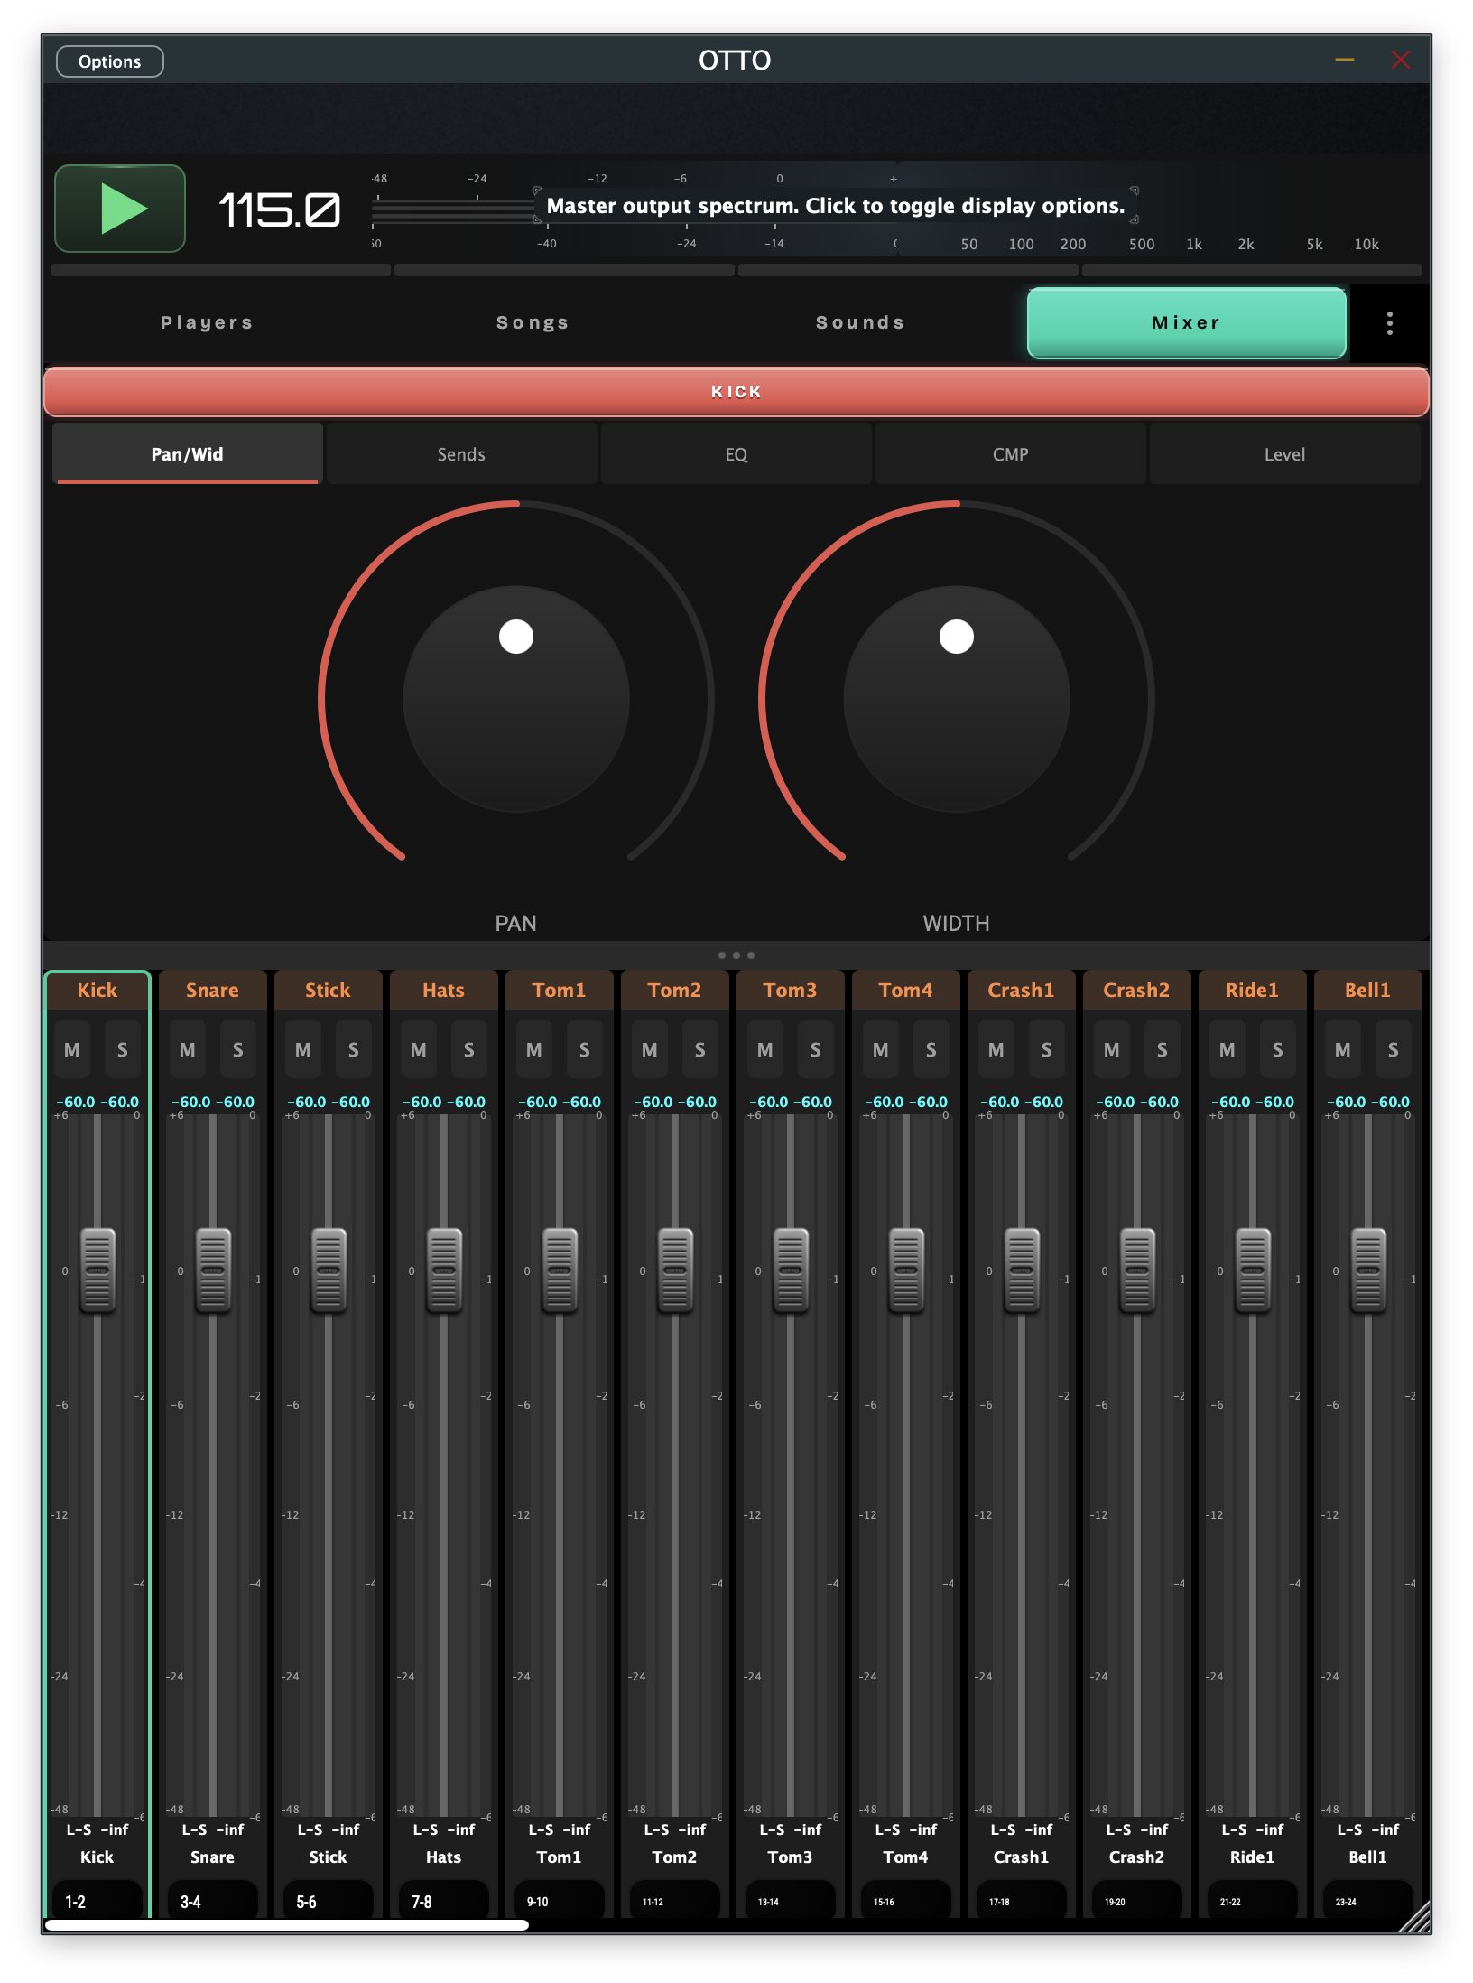Open the Tom2 output selector 11-12
The image size is (1473, 1983).
pyautogui.click(x=675, y=1901)
